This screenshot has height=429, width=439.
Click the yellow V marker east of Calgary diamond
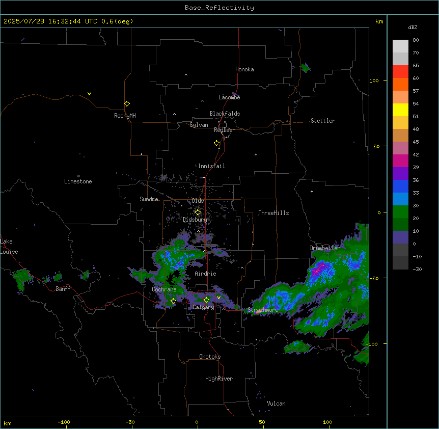pos(218,298)
